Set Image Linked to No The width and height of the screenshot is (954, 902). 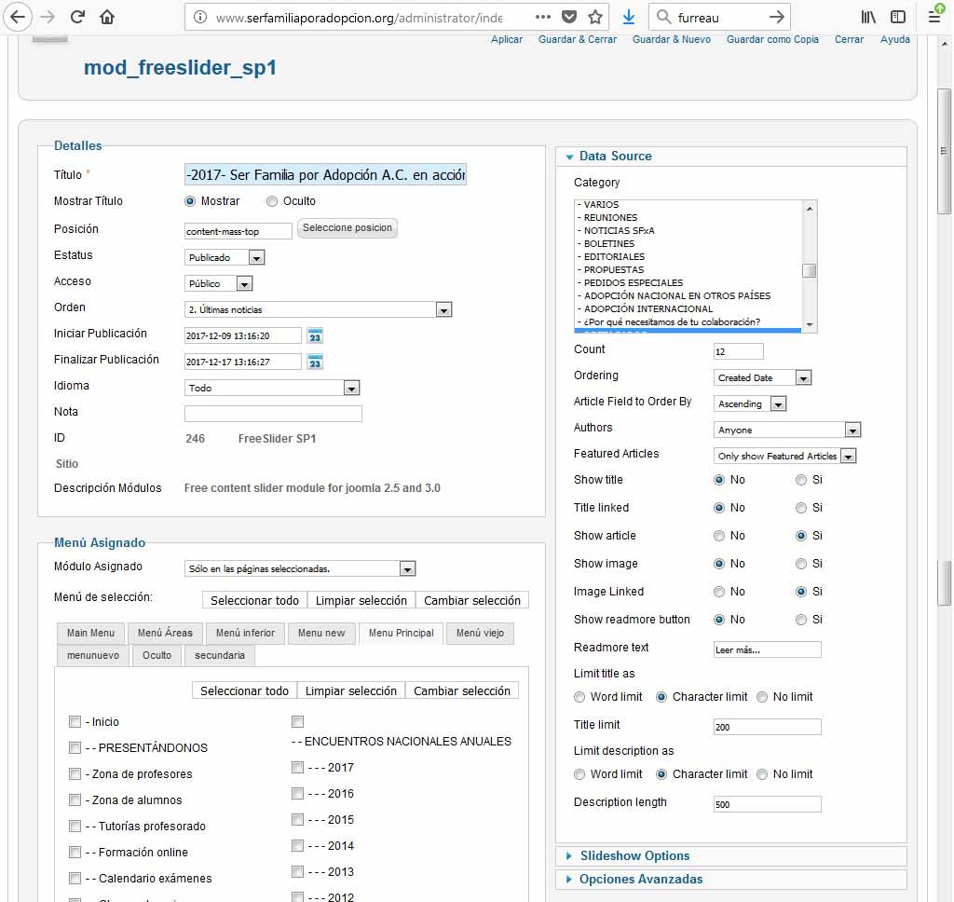[719, 593]
